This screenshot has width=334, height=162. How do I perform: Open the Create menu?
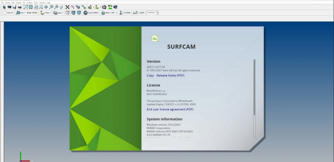(x=8, y=3)
